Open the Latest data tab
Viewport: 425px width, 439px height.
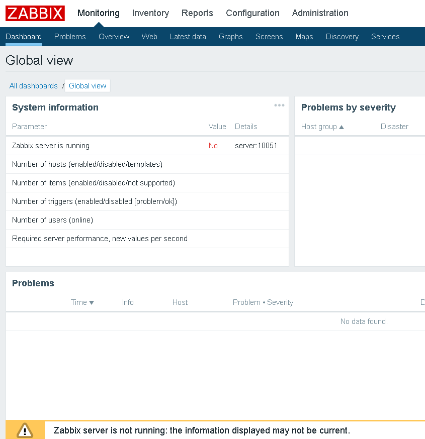click(x=188, y=36)
